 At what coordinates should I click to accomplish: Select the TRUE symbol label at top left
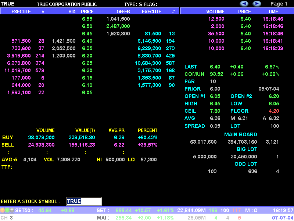(7, 4)
